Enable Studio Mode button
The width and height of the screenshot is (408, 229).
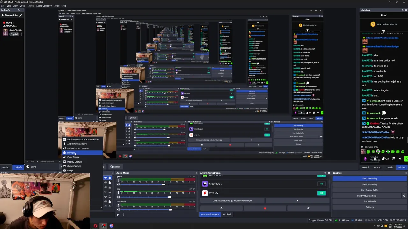369,201
